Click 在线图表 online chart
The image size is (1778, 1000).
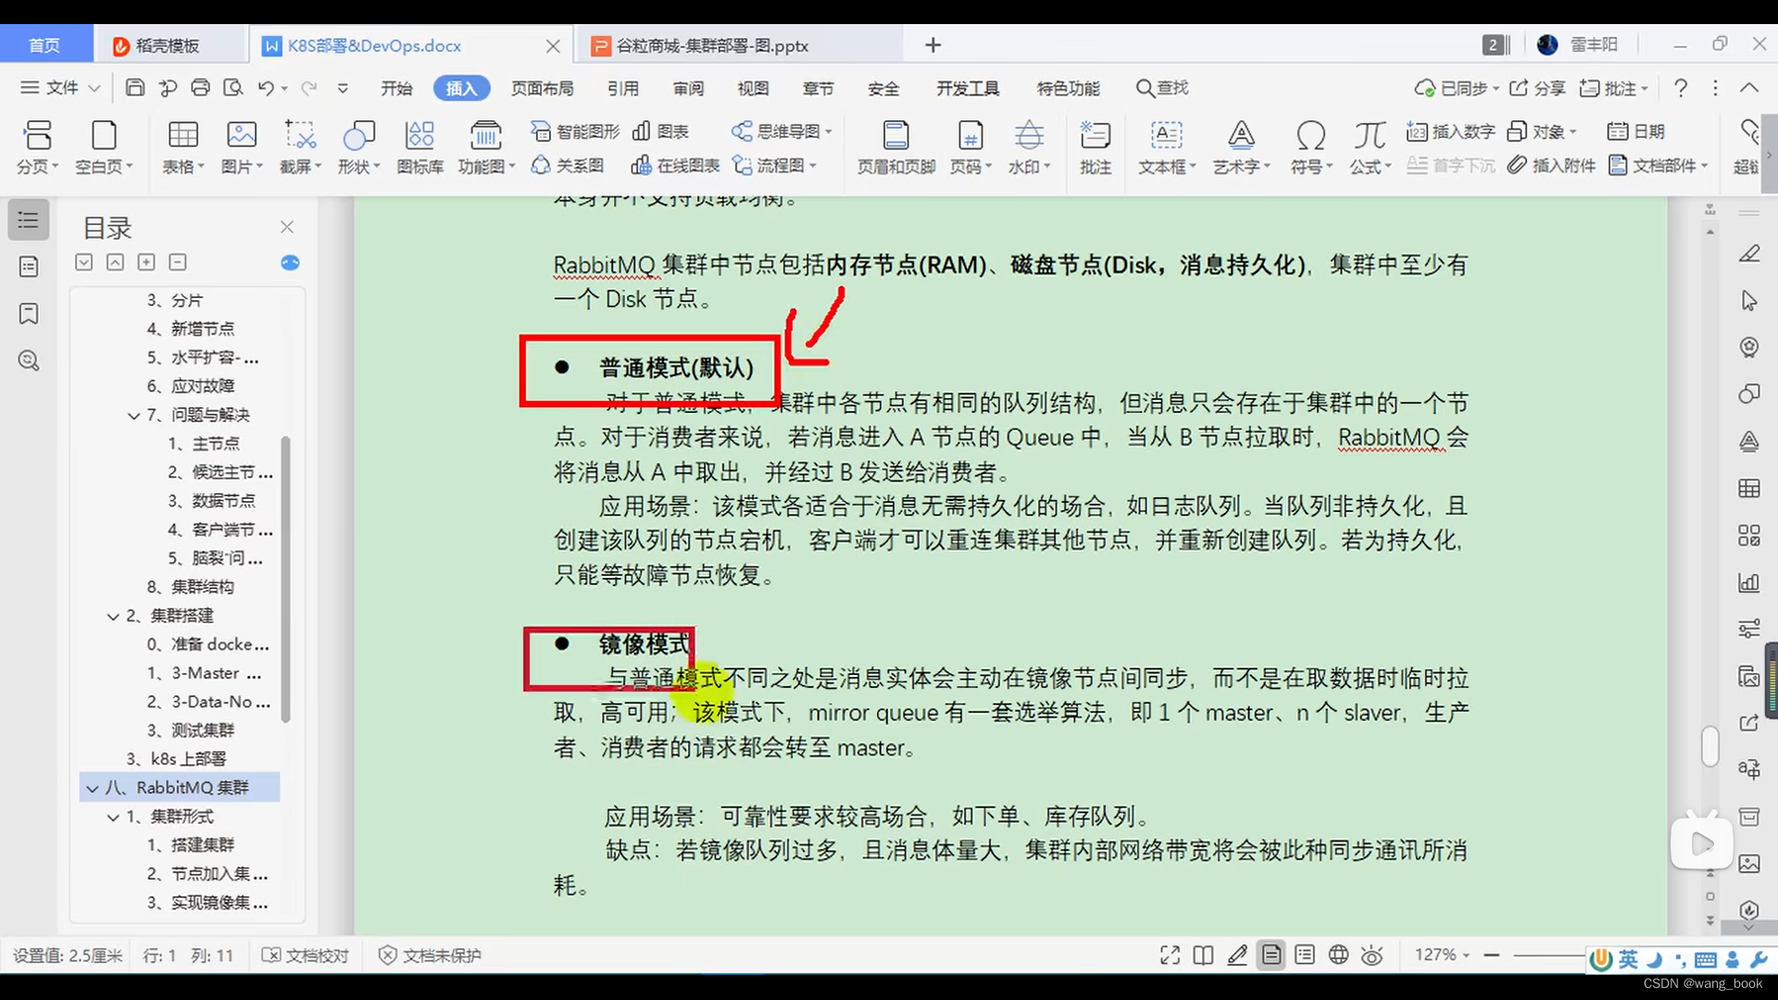click(675, 166)
